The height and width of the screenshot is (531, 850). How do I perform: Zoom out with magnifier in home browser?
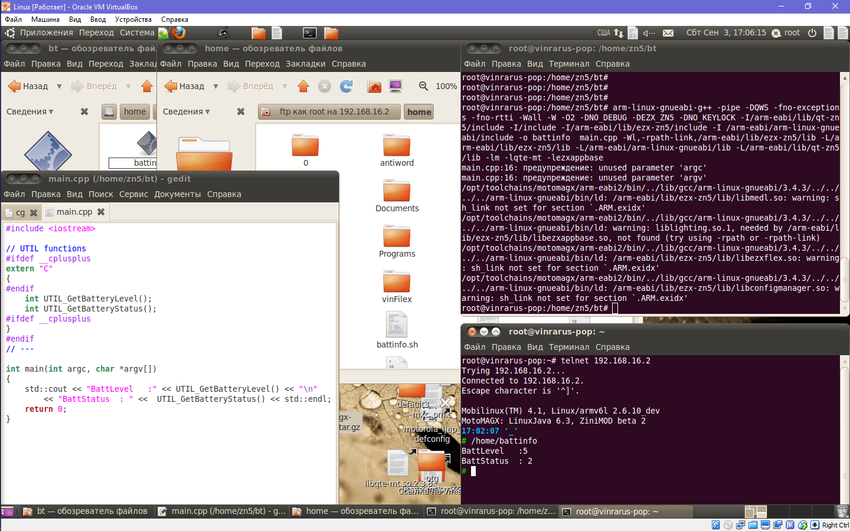coord(423,86)
